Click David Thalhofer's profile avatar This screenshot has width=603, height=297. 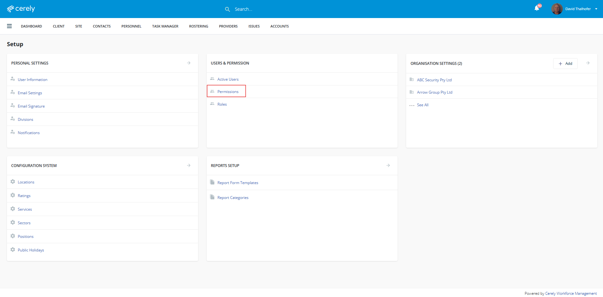[557, 9]
